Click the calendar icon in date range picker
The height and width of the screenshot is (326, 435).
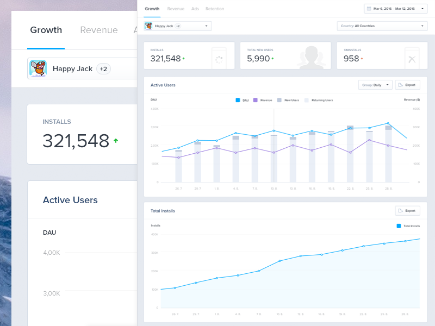pyautogui.click(x=370, y=9)
